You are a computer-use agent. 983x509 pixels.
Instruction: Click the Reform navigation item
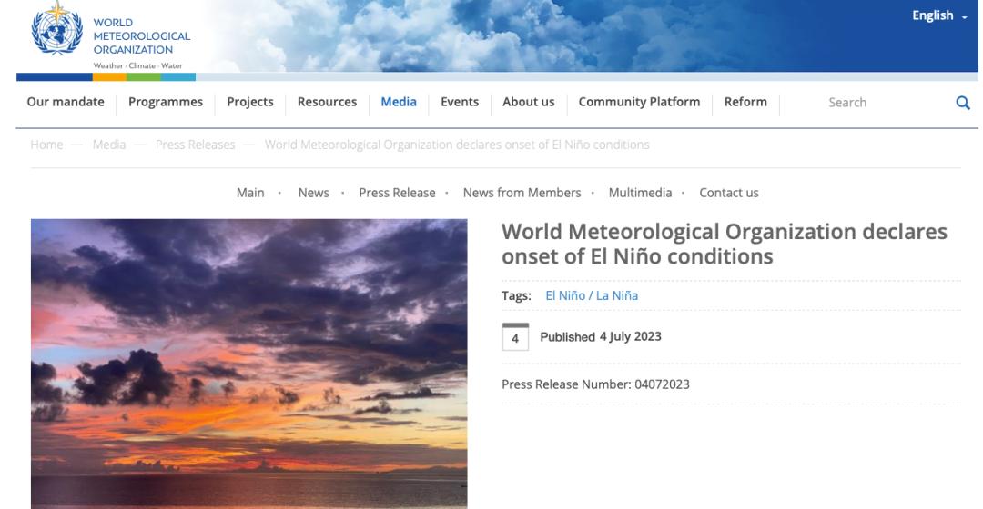click(x=745, y=102)
